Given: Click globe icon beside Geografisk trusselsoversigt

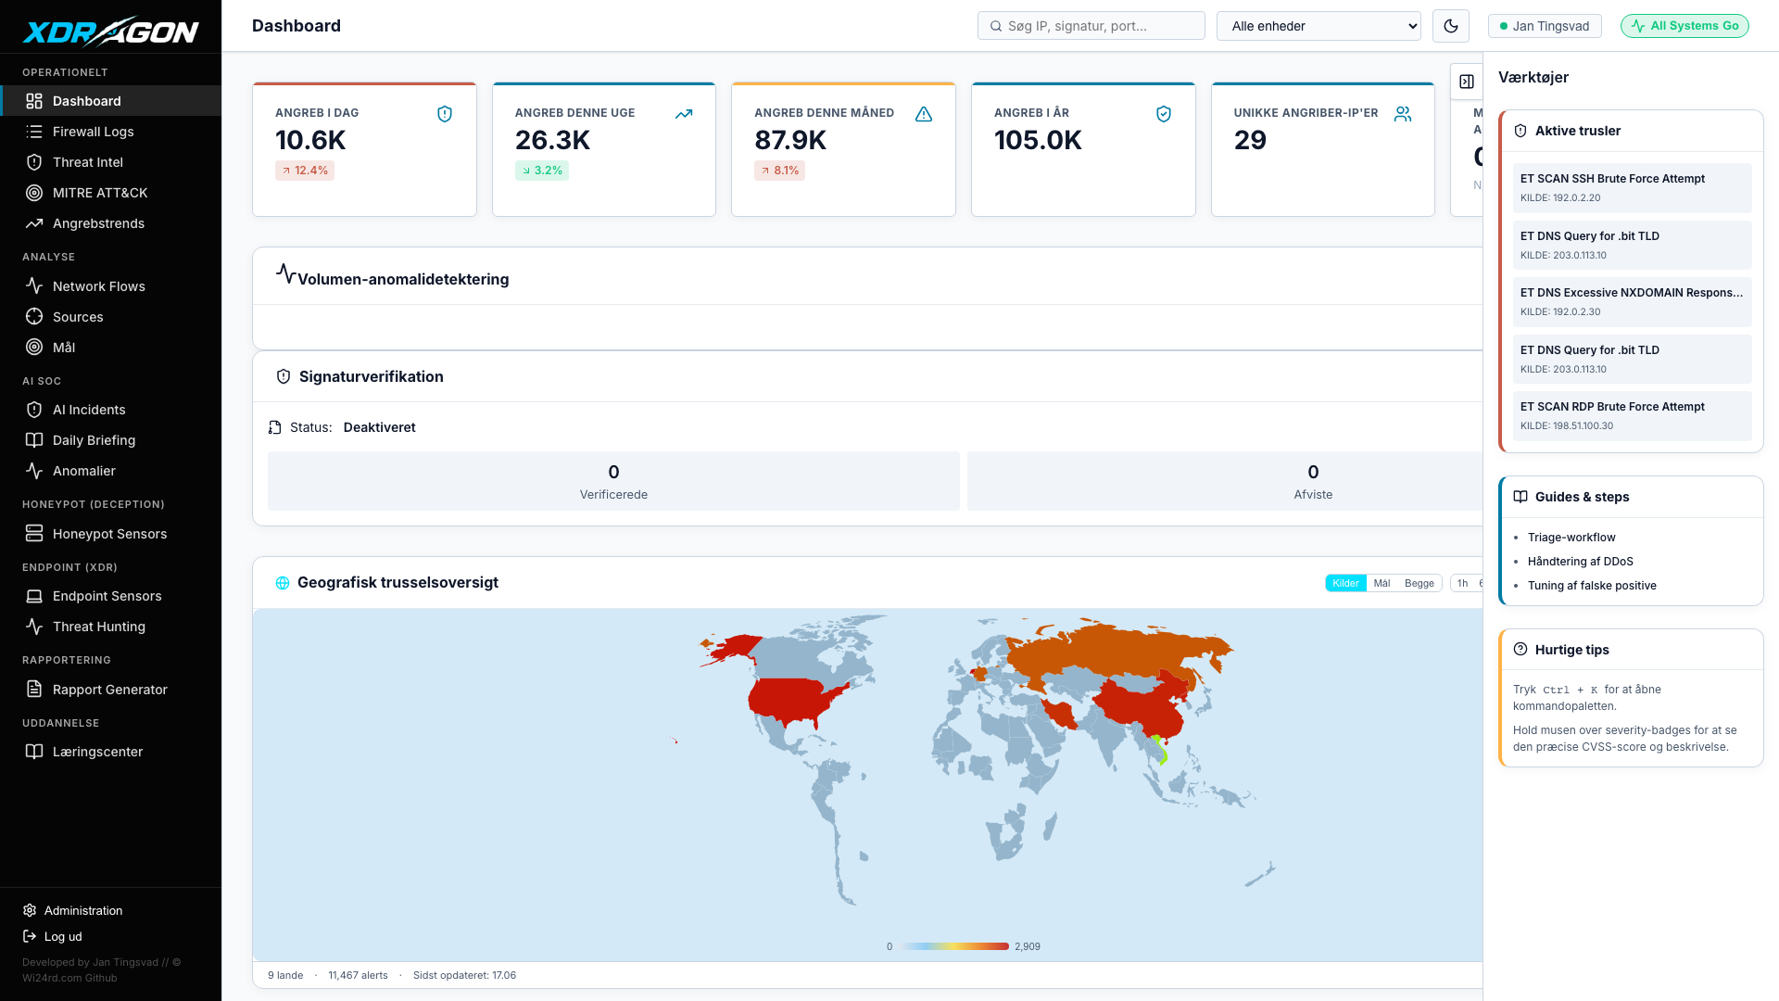Looking at the screenshot, I should pyautogui.click(x=283, y=583).
